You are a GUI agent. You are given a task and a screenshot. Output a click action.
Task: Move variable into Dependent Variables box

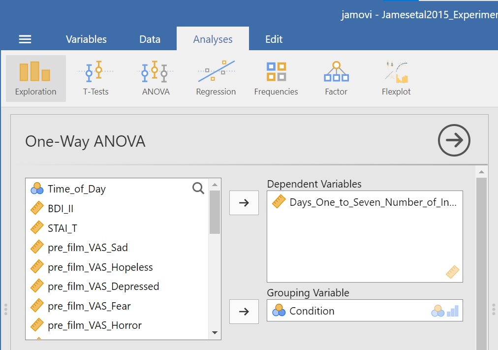coord(244,203)
